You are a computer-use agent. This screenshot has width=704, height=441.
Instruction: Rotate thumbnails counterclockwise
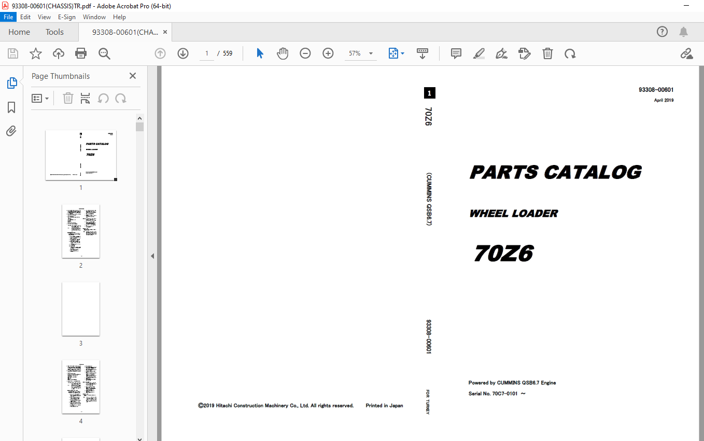[103, 98]
